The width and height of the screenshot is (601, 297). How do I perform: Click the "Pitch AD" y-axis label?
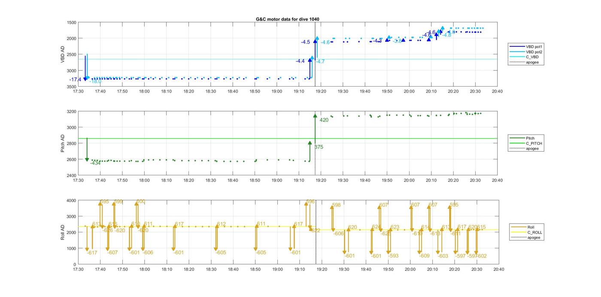coord(63,144)
